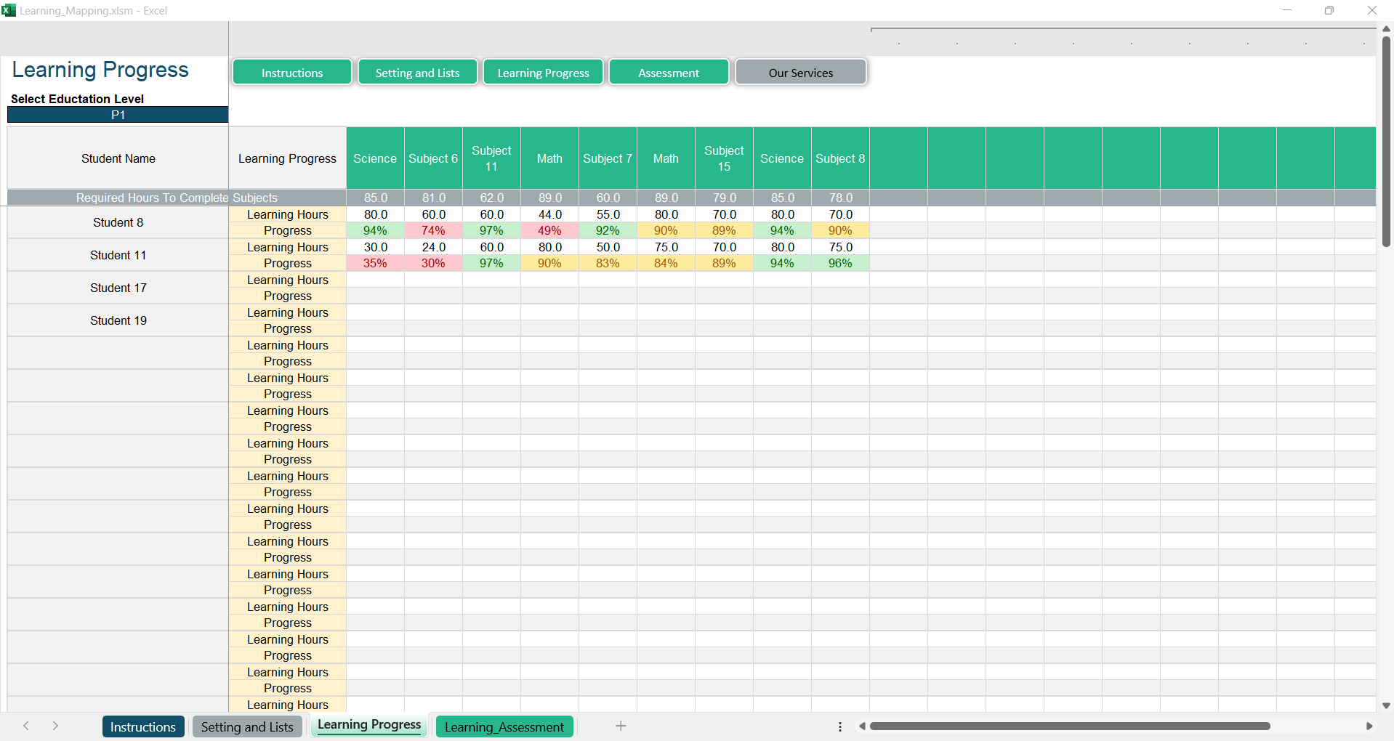
Task: Click the horizontal scroll left arrow
Action: pyautogui.click(x=862, y=726)
